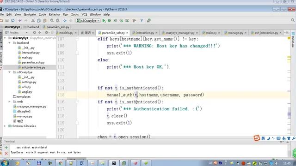Open the s3CrazyEye run configuration dropdown
The image size is (296, 166).
[x=88, y=20]
